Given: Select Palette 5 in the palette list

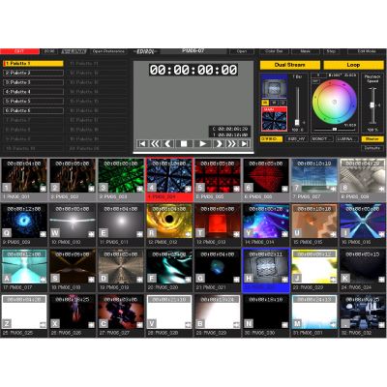Looking at the screenshot, I should pos(33,102).
